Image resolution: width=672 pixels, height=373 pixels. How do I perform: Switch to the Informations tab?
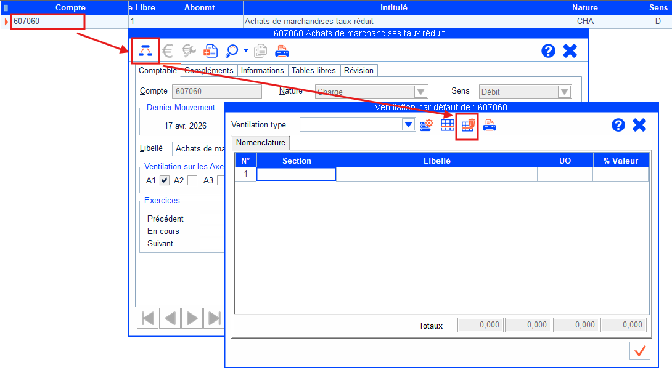point(262,71)
